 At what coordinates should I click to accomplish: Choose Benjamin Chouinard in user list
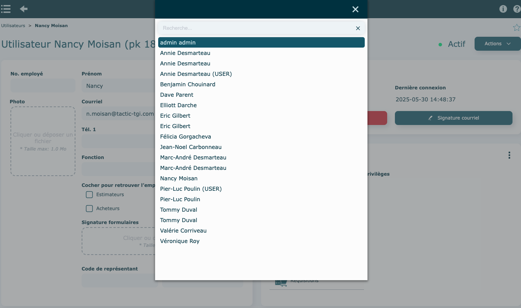pyautogui.click(x=188, y=84)
